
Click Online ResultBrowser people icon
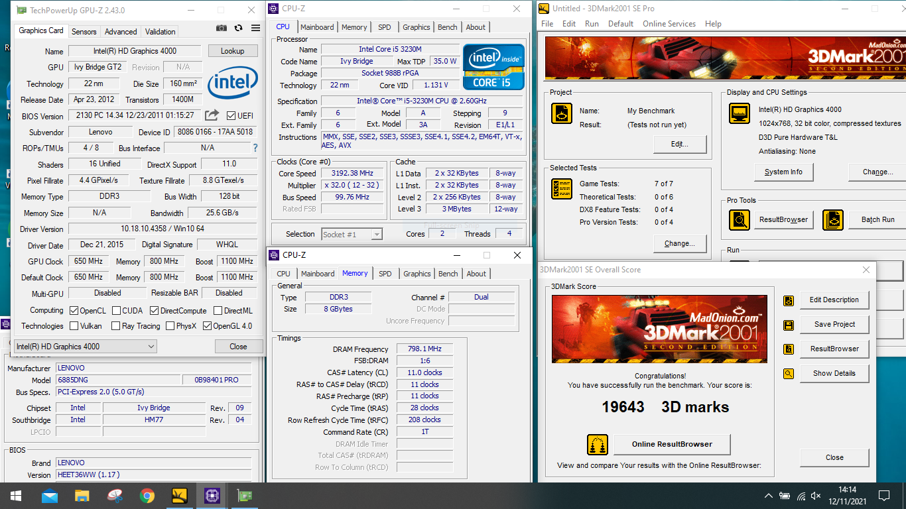(x=598, y=445)
